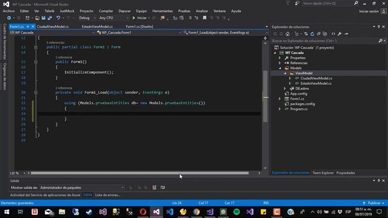The height and width of the screenshot is (218, 388).
Task: Collapse the Form1 class code region
Action: (36, 47)
